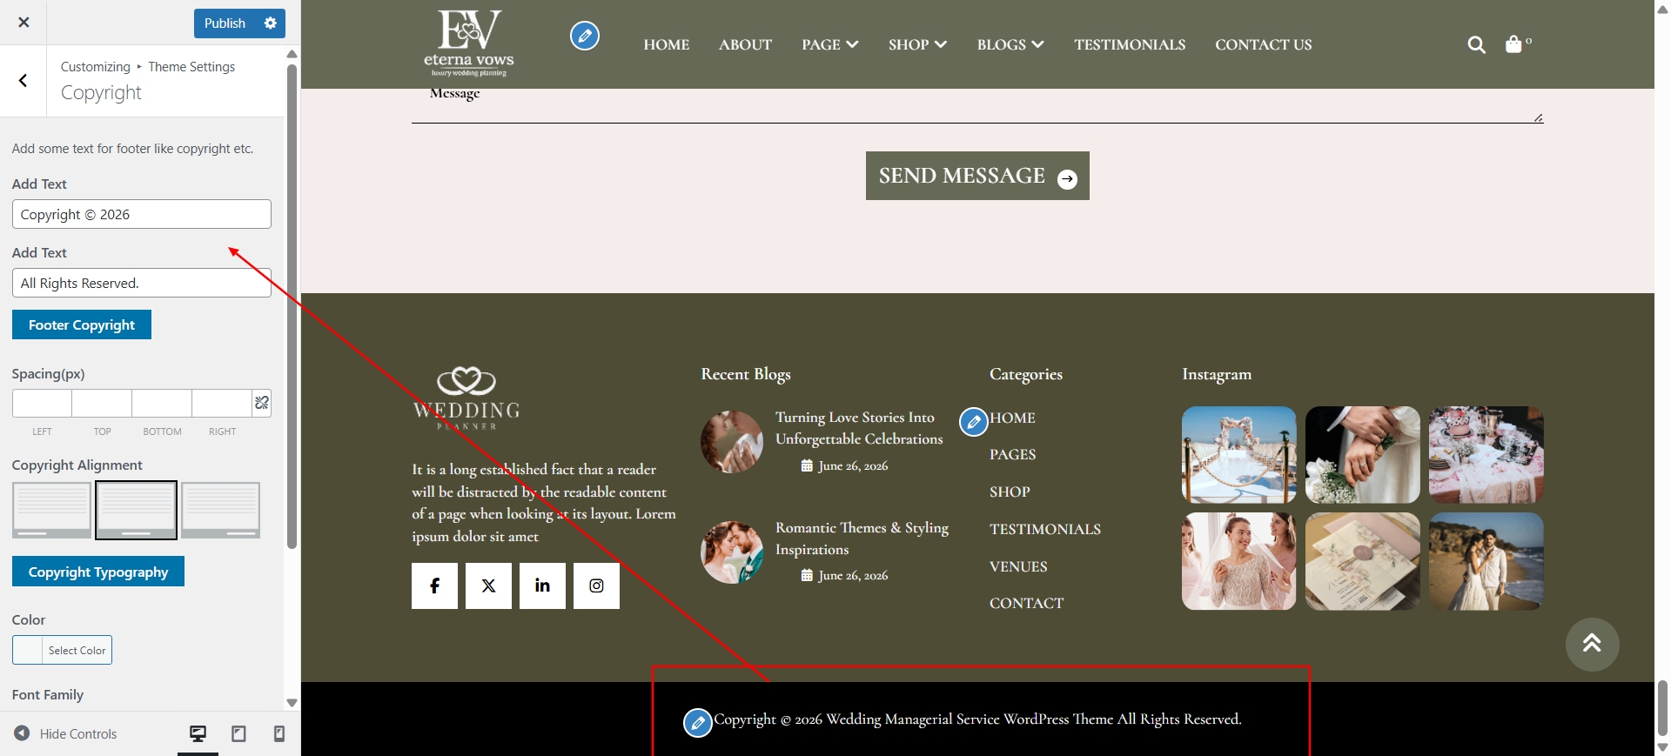1671x756 pixels.
Task: Open footer Categories CONTACT link
Action: pyautogui.click(x=1026, y=603)
